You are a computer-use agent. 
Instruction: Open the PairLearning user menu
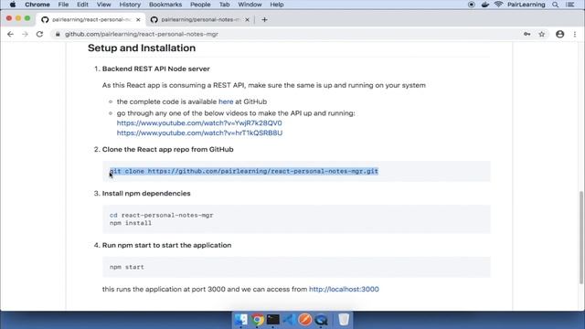[526, 5]
